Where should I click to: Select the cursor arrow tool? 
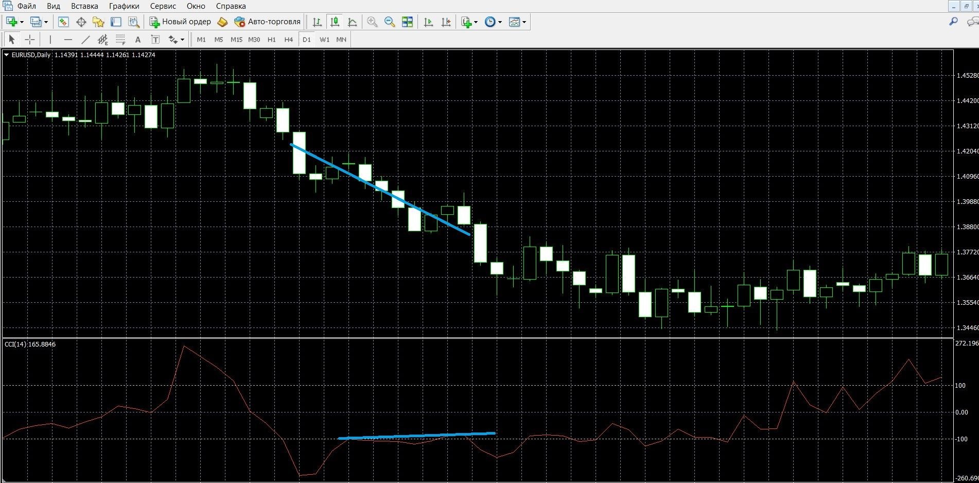pyautogui.click(x=12, y=39)
